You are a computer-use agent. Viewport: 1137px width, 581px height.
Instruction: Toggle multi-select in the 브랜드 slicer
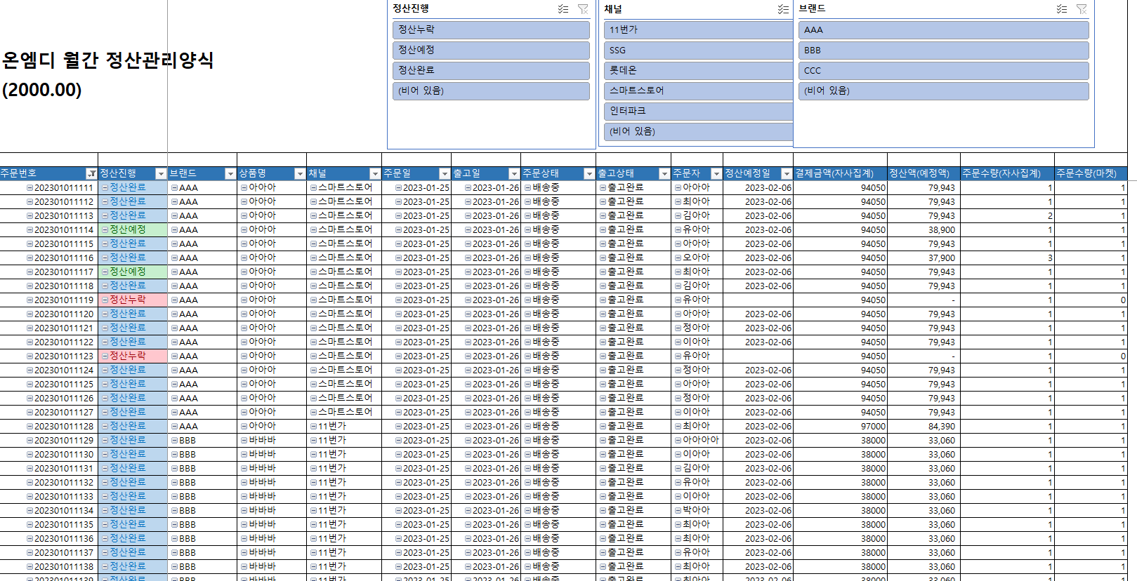[x=1062, y=9]
